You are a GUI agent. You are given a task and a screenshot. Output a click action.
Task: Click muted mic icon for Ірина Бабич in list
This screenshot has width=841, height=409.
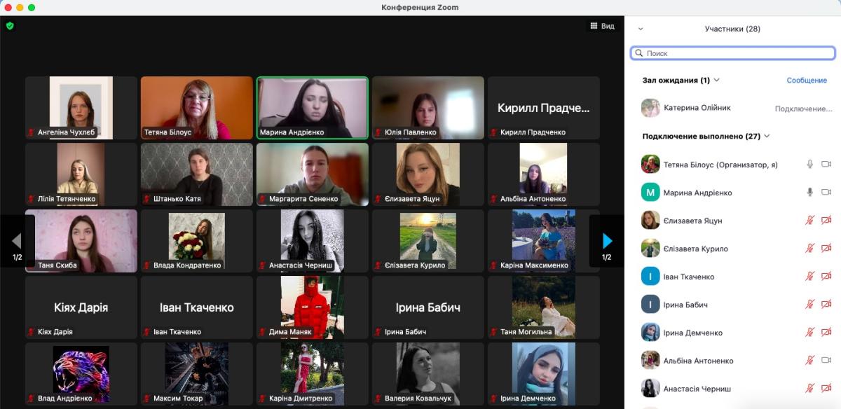810,305
